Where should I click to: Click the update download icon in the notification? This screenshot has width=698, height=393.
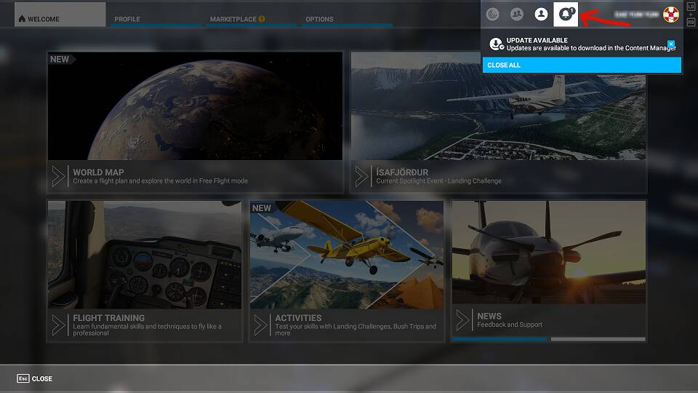pos(496,44)
